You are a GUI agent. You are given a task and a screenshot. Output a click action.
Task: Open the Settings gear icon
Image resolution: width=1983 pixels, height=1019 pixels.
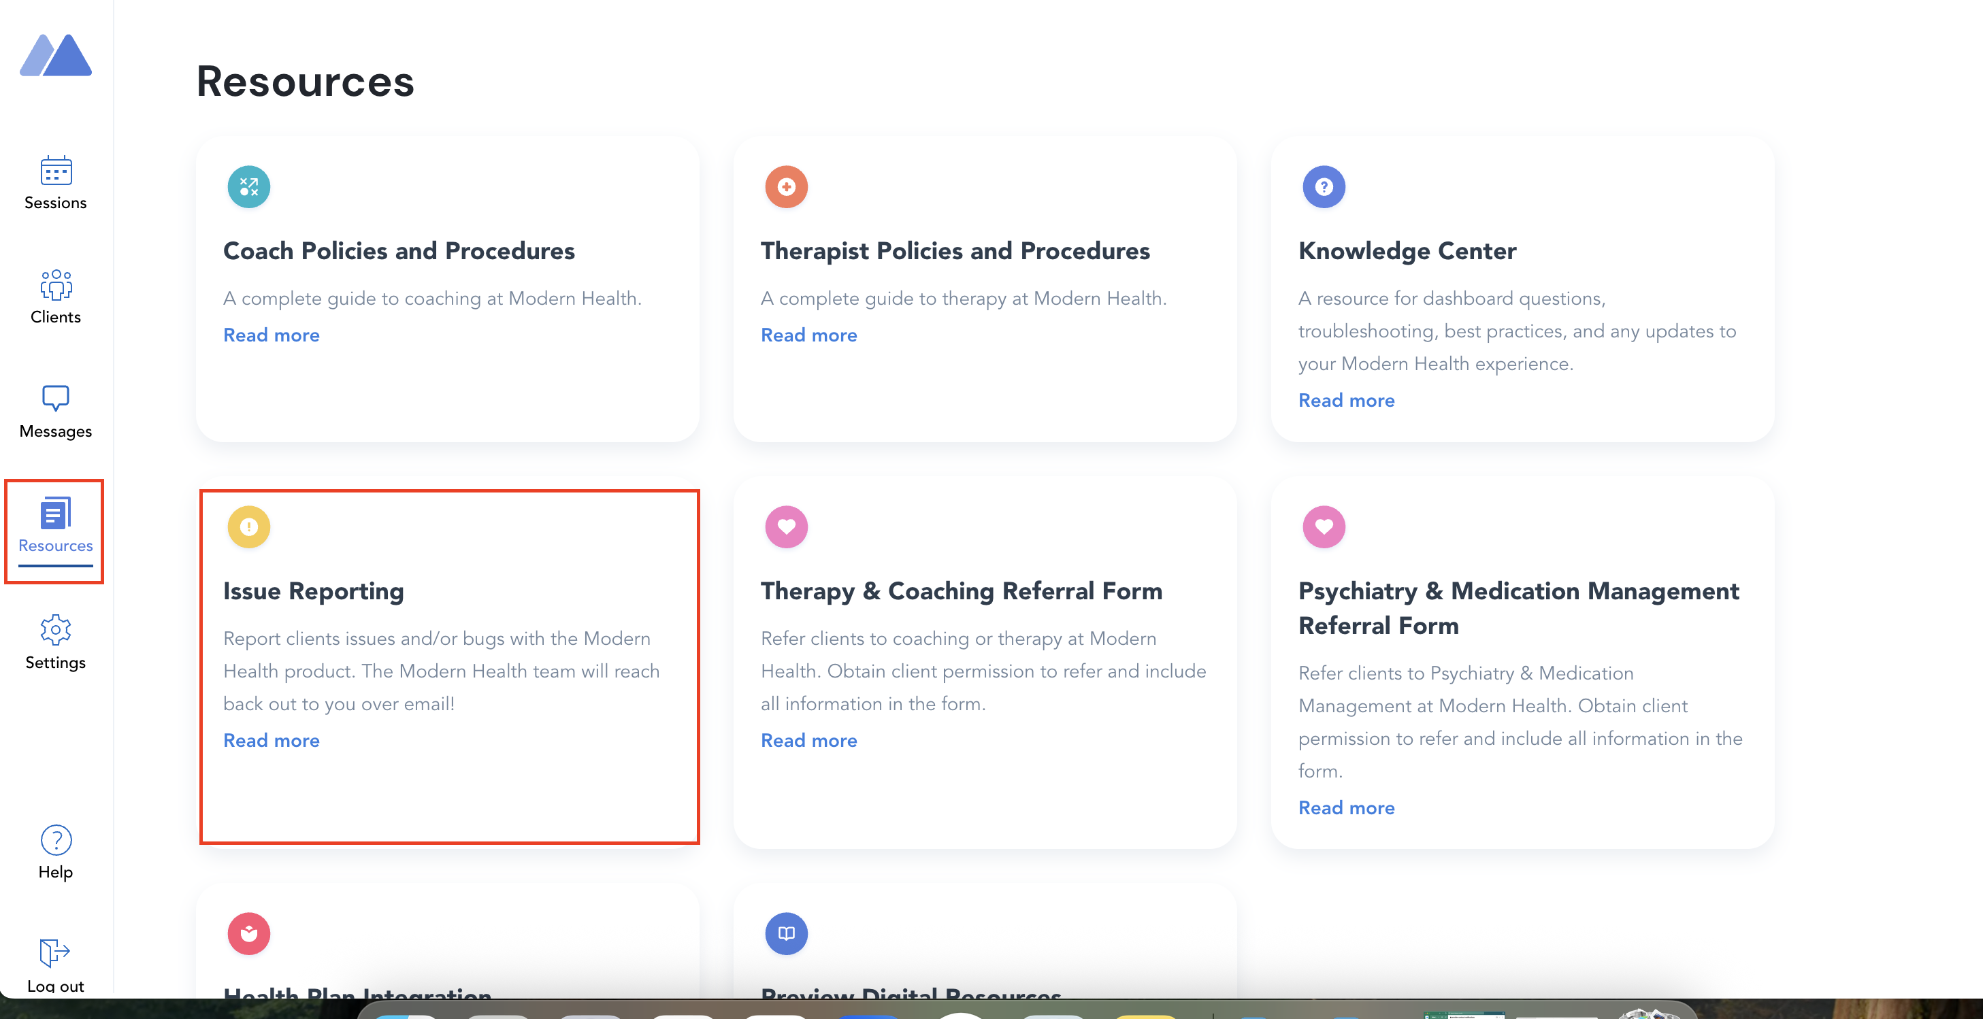click(x=55, y=631)
